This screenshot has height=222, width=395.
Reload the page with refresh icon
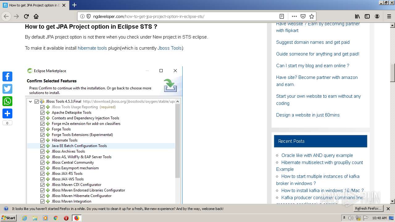click(26, 16)
